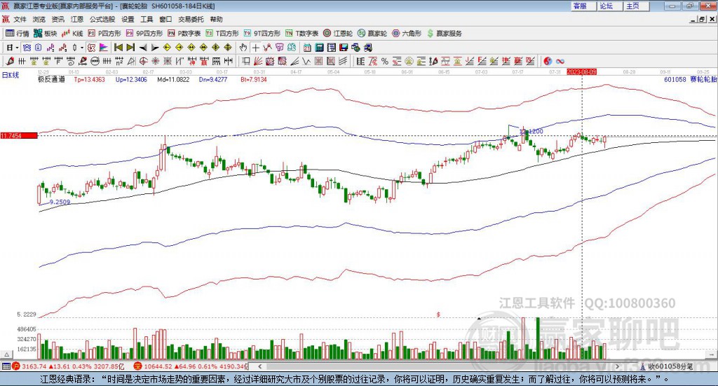Select the Gann fan lines tool
This screenshot has width=718, height=386.
pyautogui.click(x=258, y=61)
